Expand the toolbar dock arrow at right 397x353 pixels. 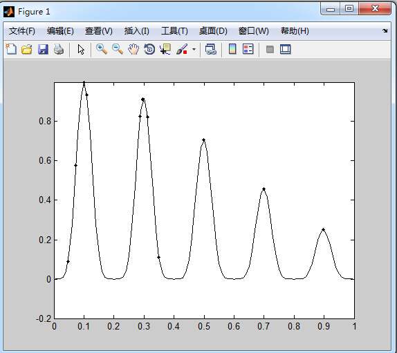(385, 30)
